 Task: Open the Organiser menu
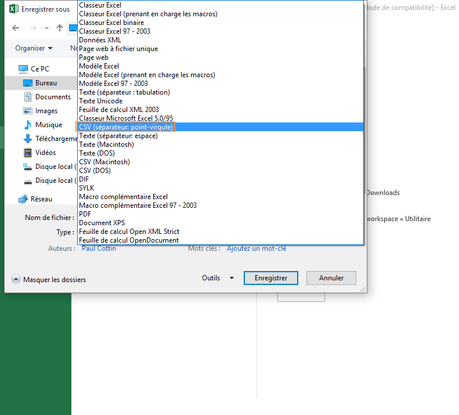pyautogui.click(x=34, y=48)
